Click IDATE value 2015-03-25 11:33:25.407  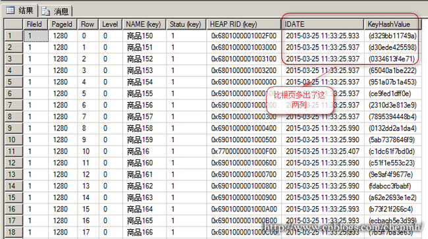323,151
